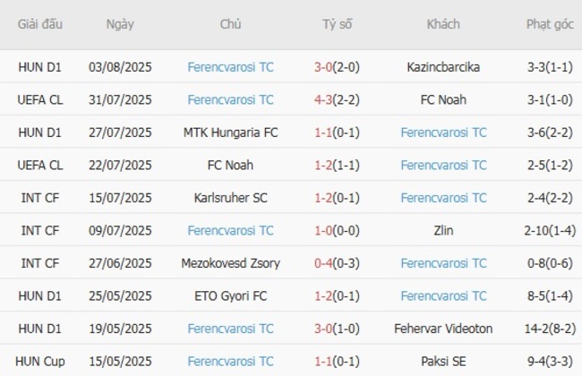Select the 22/07/2025 date cell

click(x=120, y=165)
